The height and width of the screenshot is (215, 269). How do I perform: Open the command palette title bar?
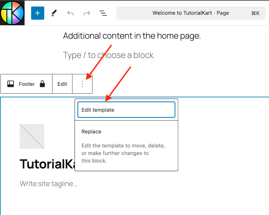191,13
